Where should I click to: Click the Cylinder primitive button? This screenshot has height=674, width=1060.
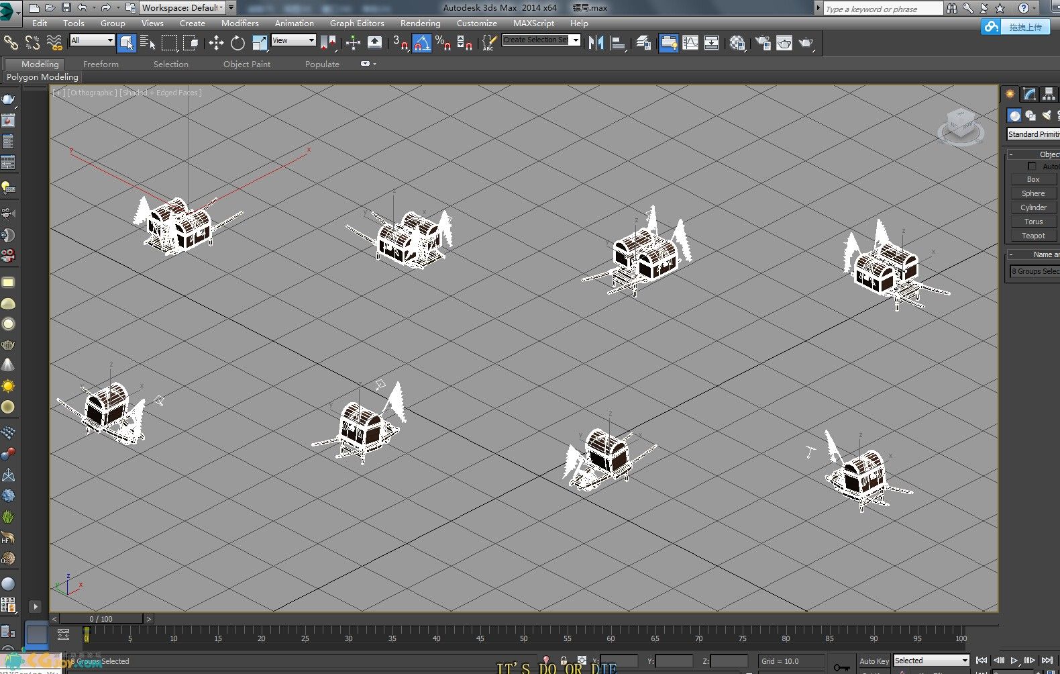click(1033, 207)
